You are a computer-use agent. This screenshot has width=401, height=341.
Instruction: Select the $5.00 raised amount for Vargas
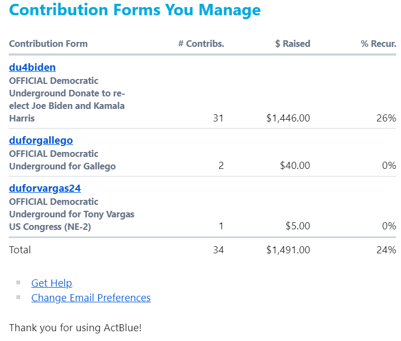click(297, 226)
